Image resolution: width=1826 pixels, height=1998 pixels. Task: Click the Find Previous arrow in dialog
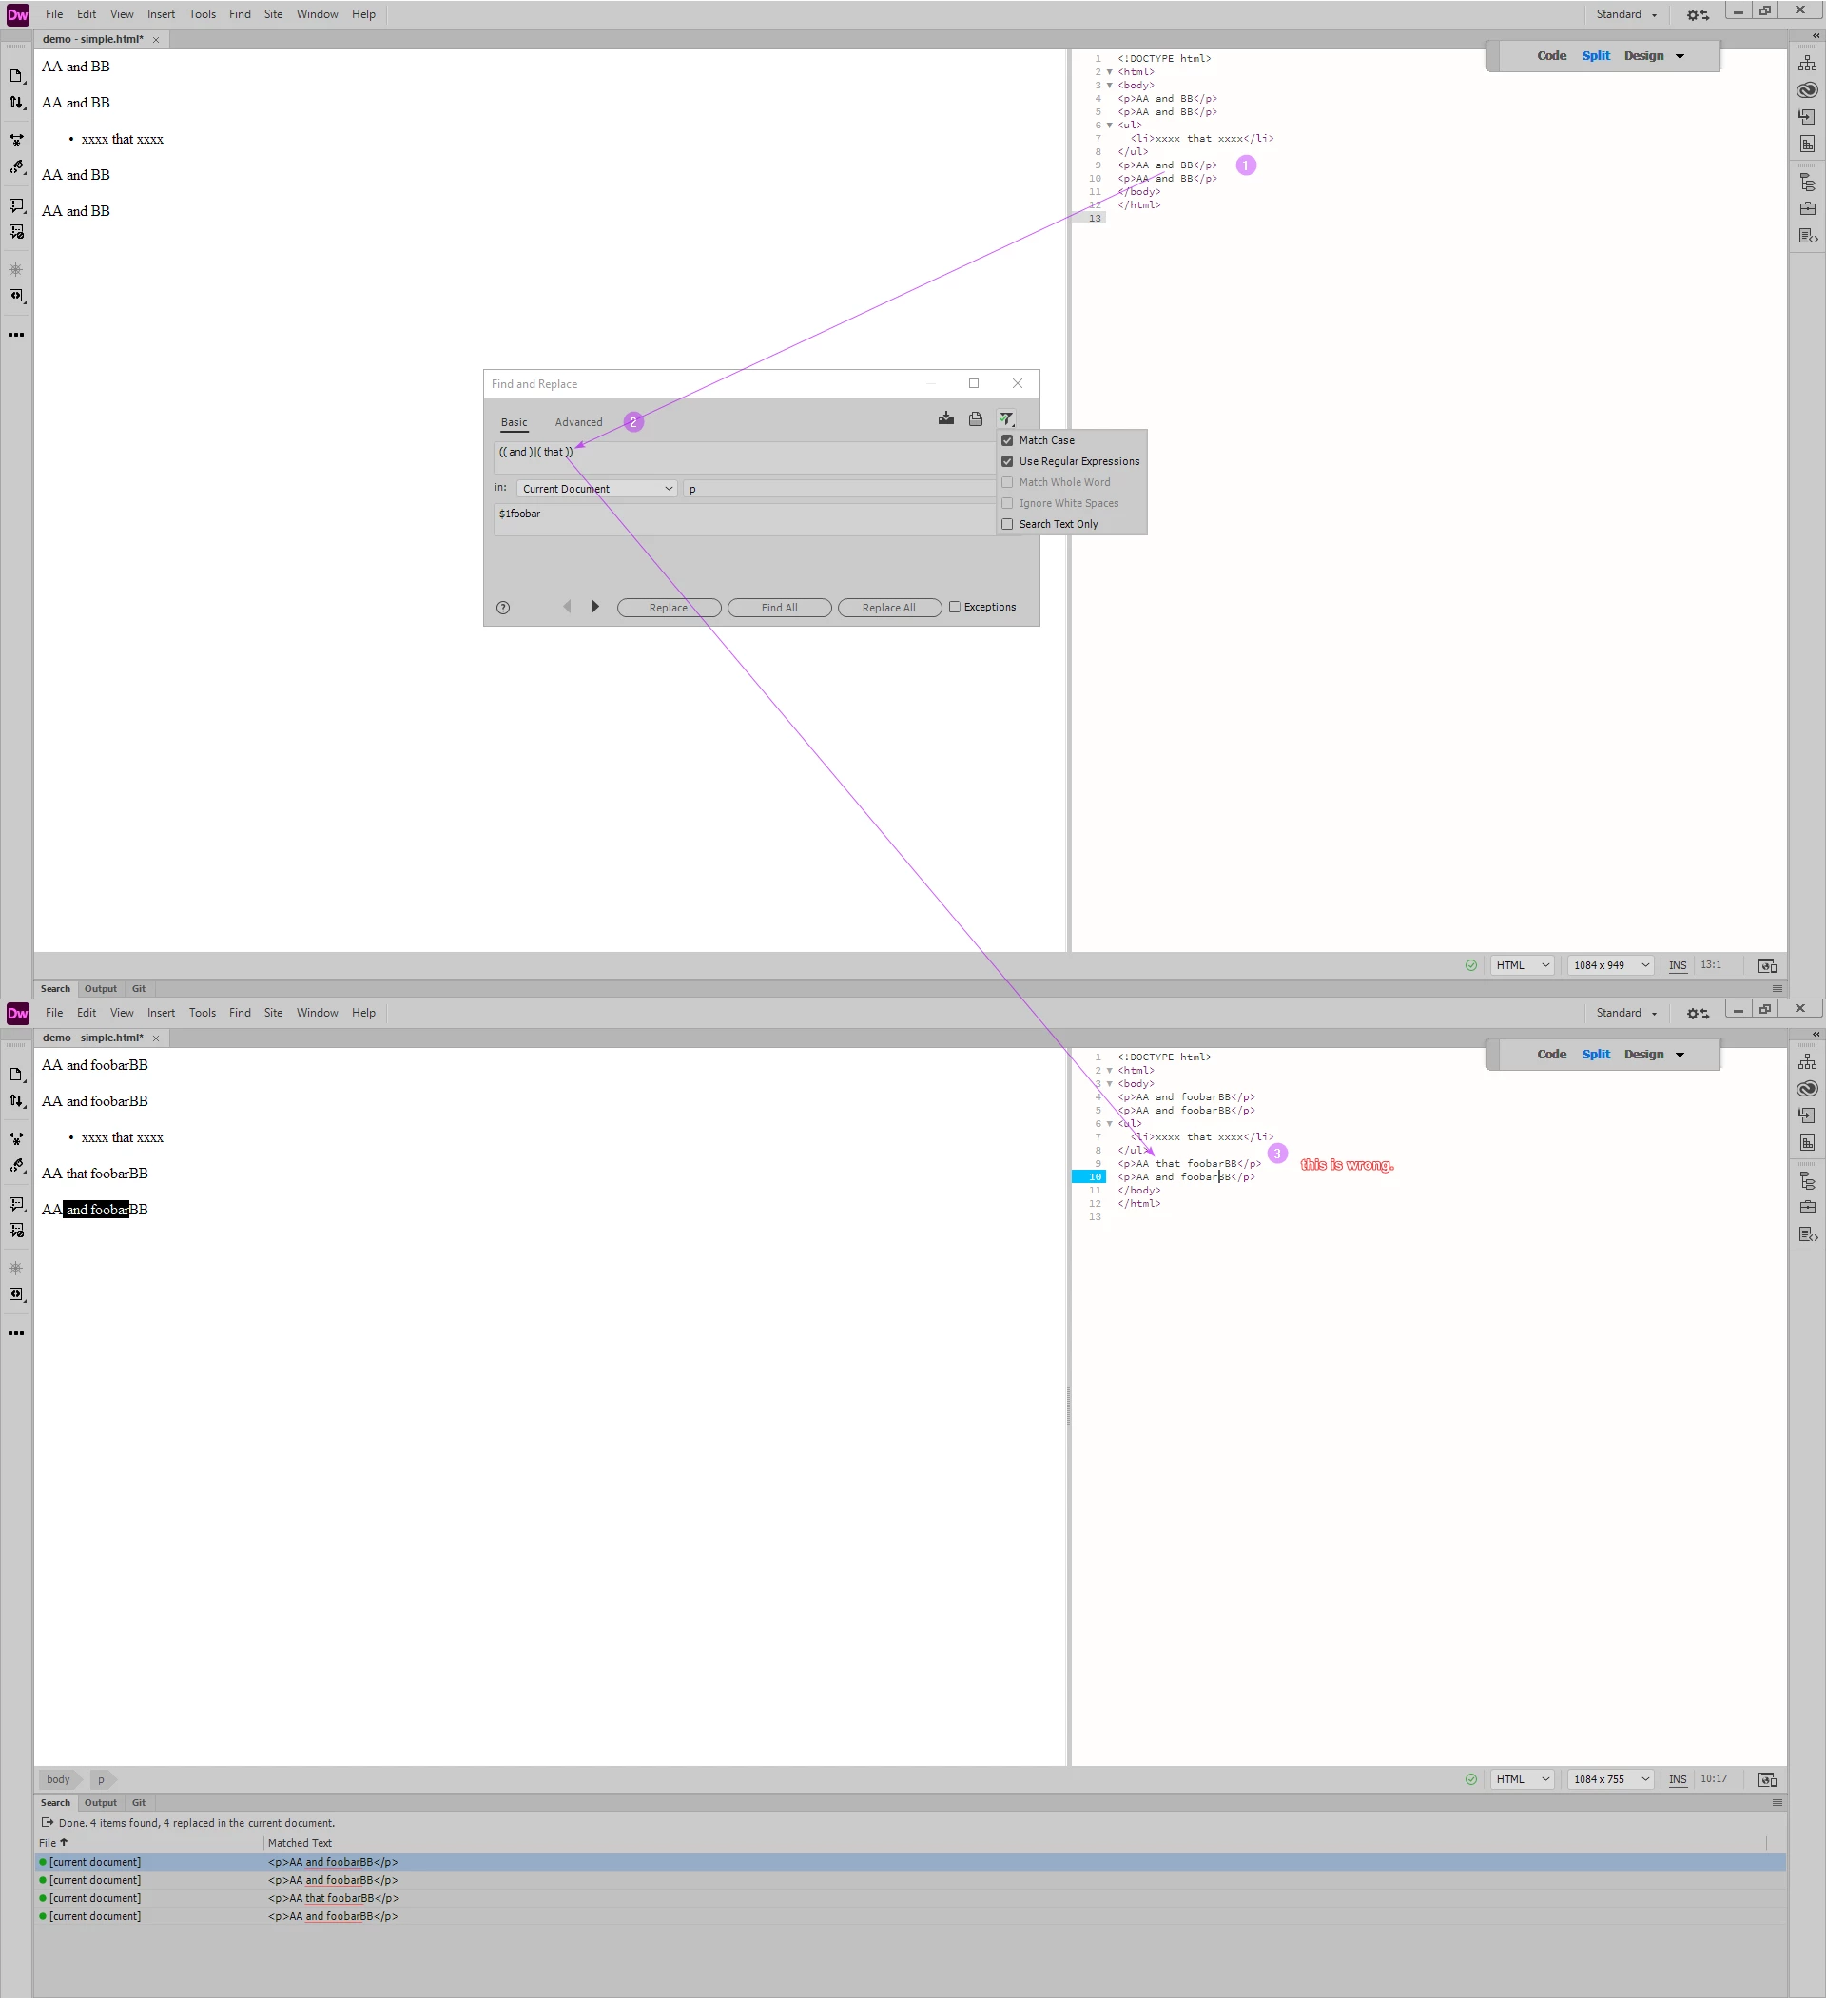point(567,607)
